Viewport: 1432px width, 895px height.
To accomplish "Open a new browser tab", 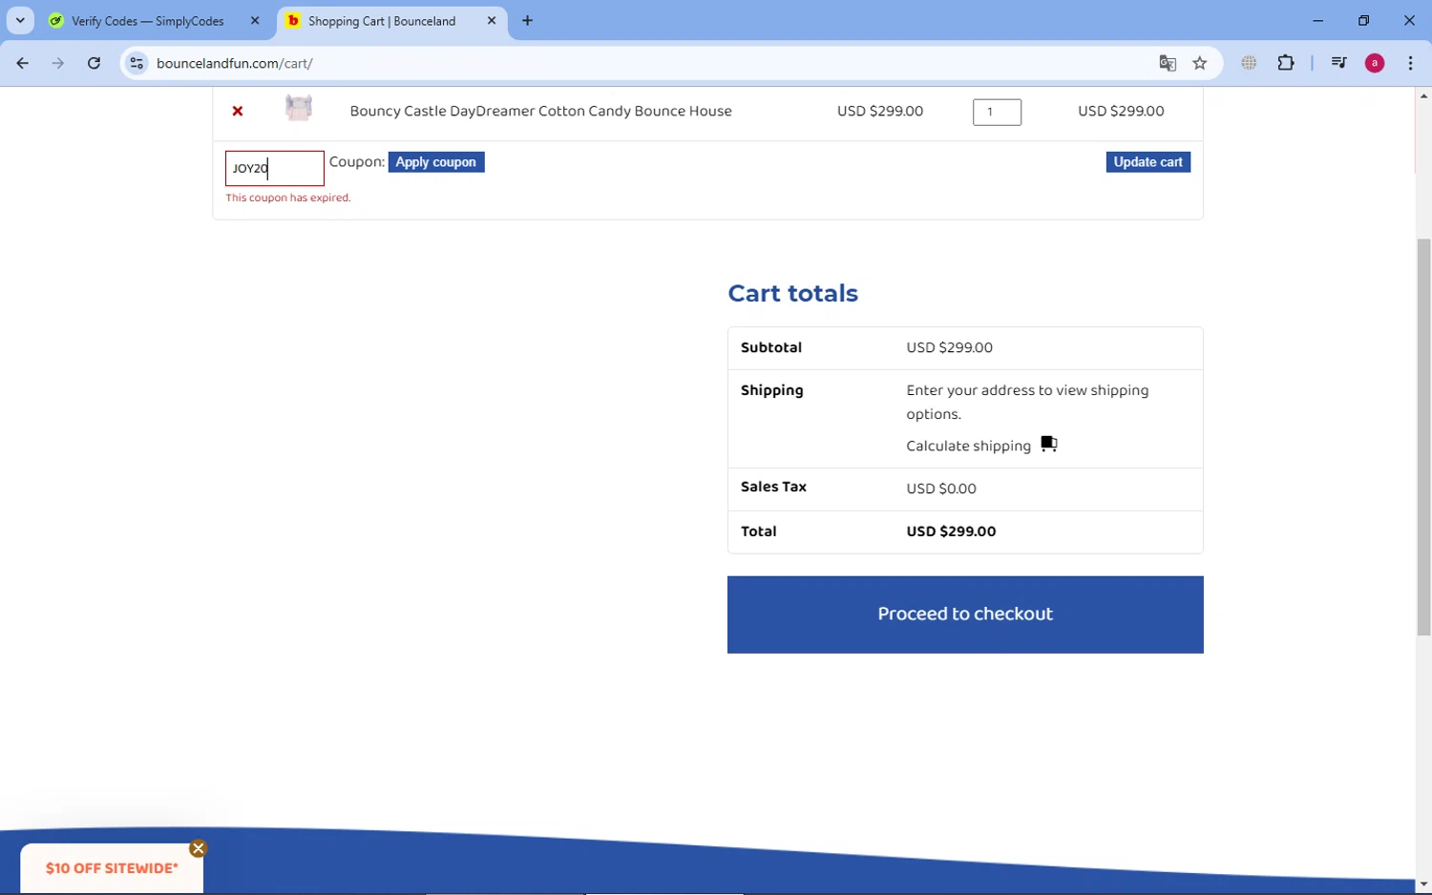I will (528, 21).
